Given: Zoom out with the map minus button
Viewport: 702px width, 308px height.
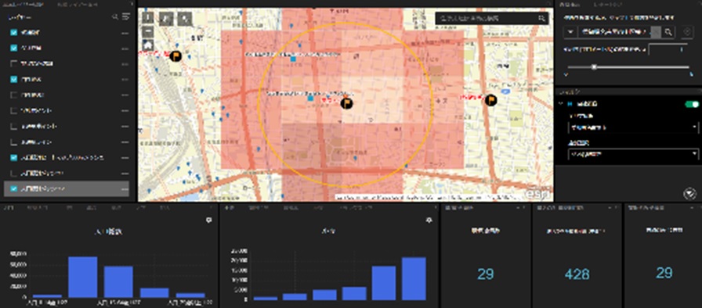Looking at the screenshot, I should pyautogui.click(x=148, y=32).
